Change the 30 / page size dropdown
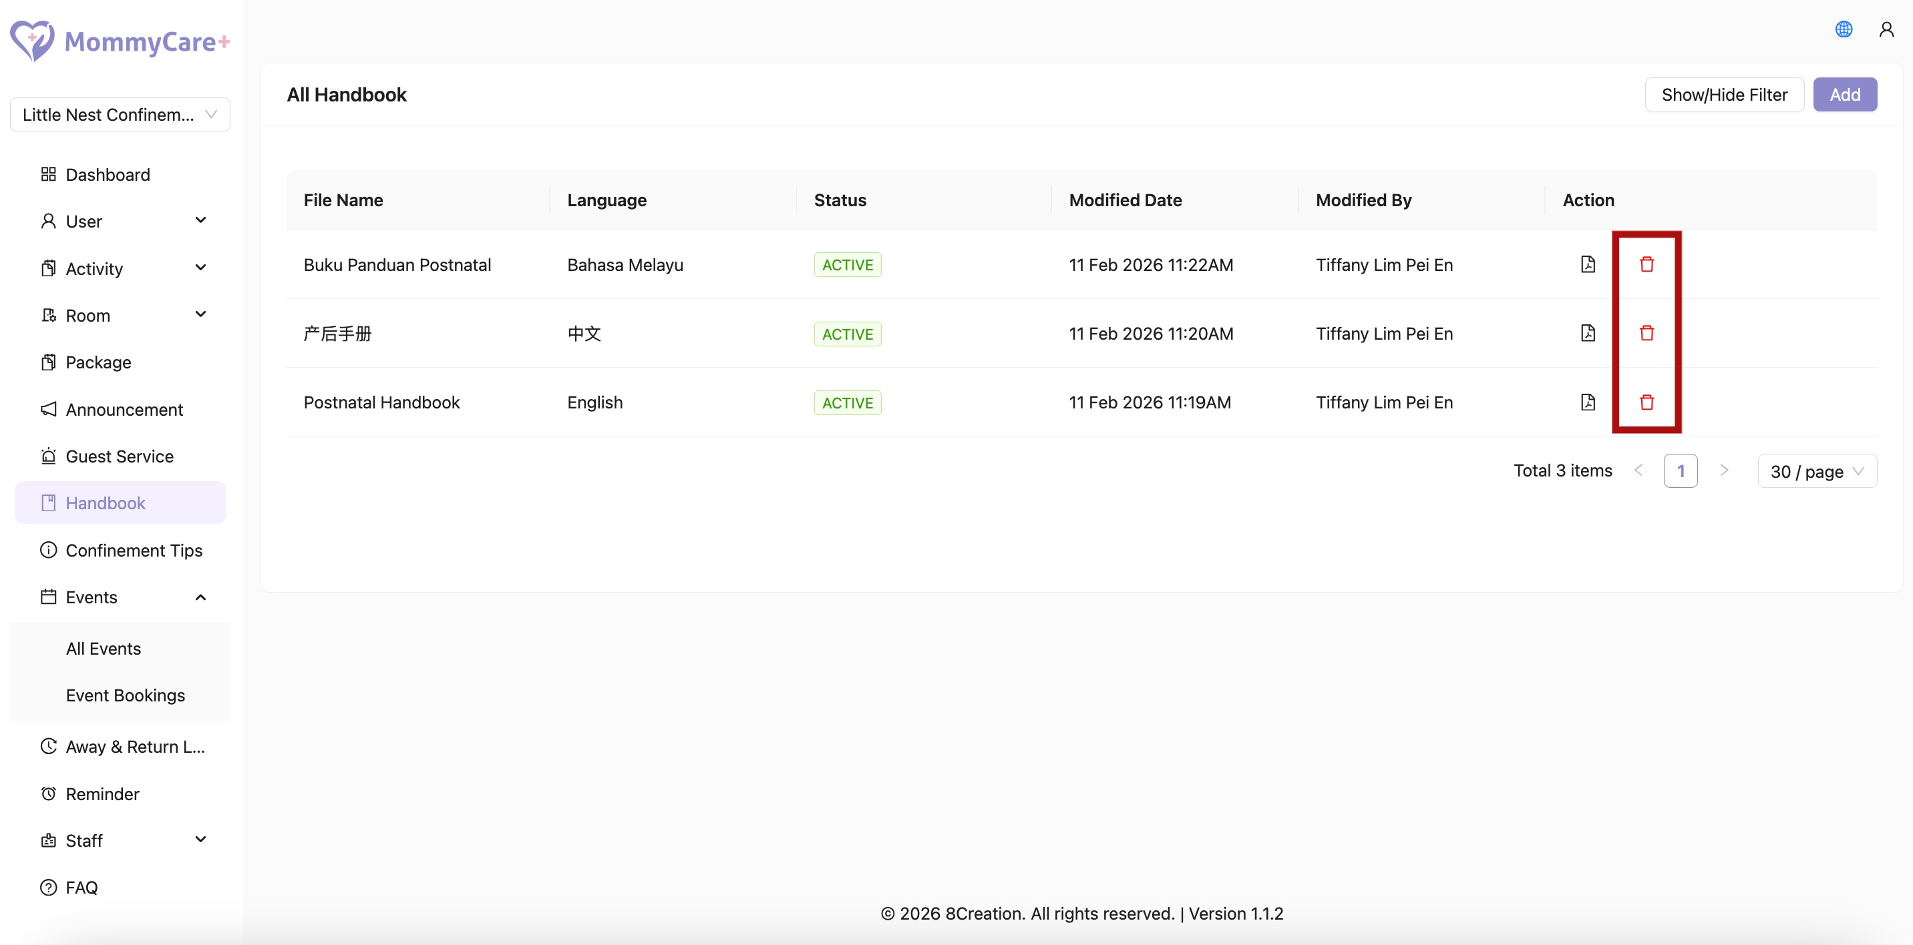The width and height of the screenshot is (1913, 945). pos(1816,471)
